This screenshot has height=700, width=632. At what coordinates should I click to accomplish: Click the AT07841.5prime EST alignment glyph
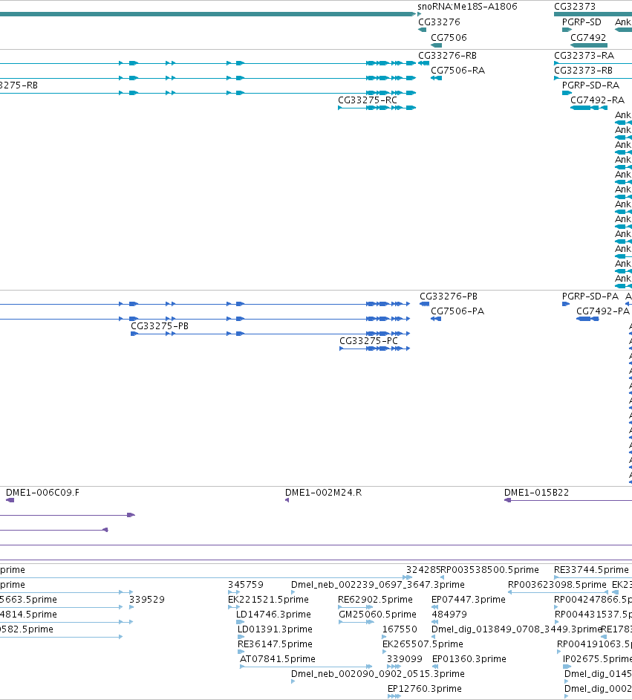(x=306, y=667)
